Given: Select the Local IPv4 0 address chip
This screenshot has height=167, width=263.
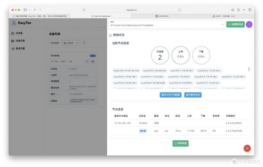Looking at the screenshot, I should (x=155, y=71).
